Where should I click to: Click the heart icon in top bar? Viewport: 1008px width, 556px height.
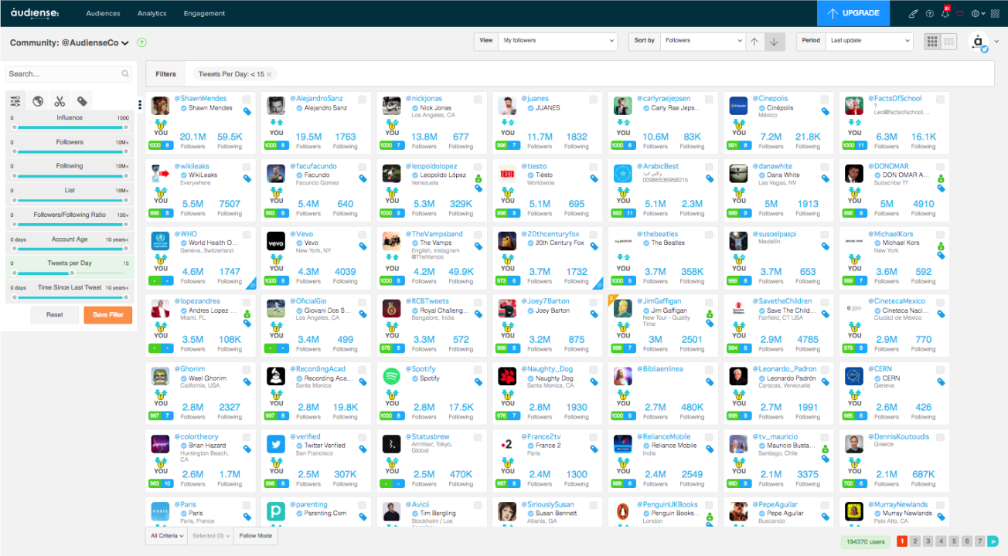[x=960, y=13]
